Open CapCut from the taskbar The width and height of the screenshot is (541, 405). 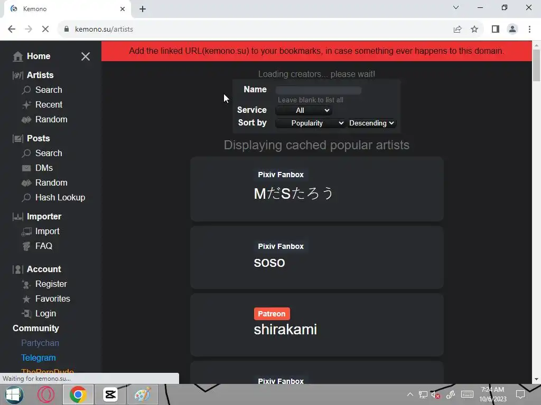[x=110, y=394]
